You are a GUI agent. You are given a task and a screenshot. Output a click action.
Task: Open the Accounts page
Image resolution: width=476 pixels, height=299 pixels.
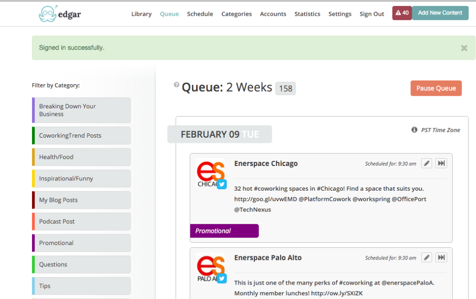(273, 14)
